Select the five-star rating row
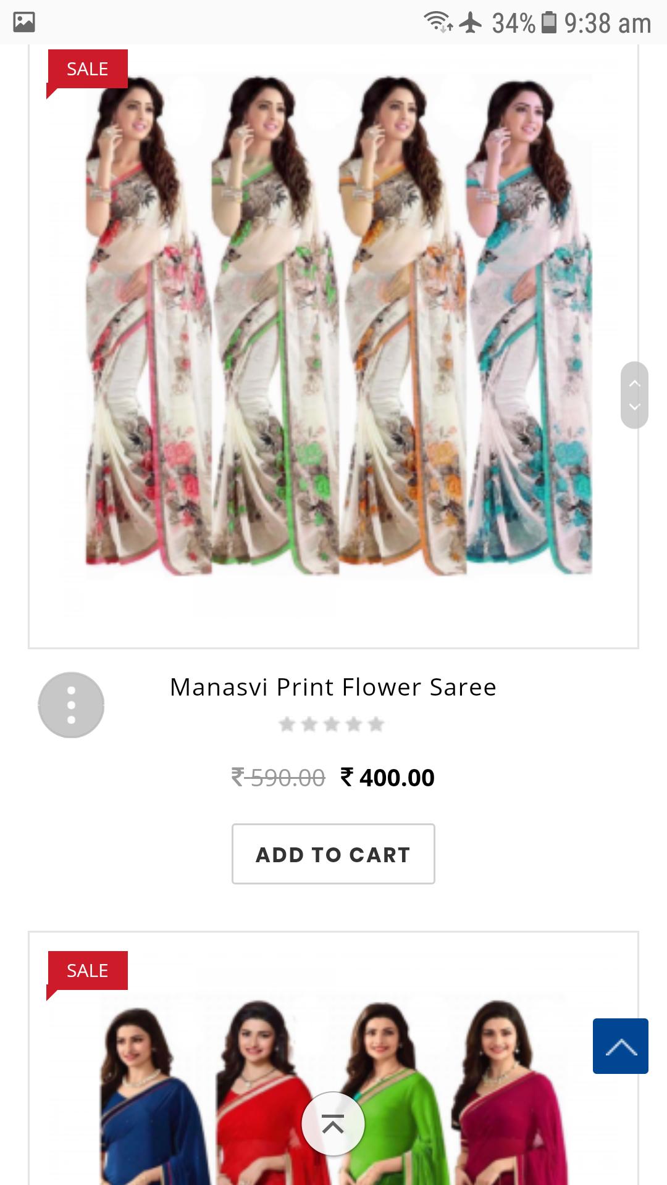667x1185 pixels. pos(332,724)
